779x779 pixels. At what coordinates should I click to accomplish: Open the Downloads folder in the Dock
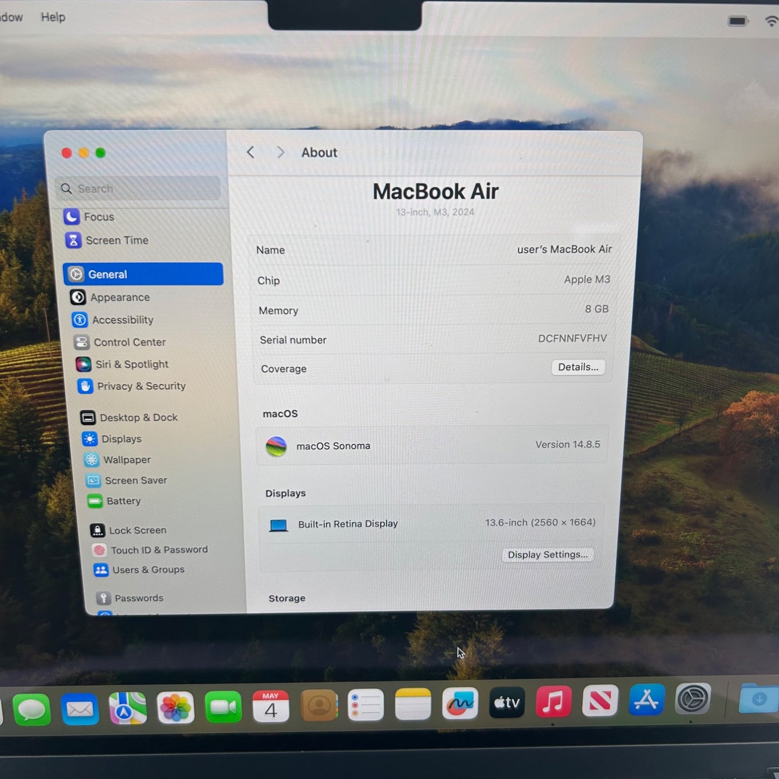[x=759, y=698]
